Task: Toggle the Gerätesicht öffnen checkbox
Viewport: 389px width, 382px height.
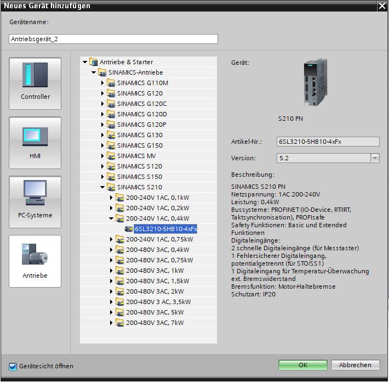Action: pyautogui.click(x=13, y=366)
